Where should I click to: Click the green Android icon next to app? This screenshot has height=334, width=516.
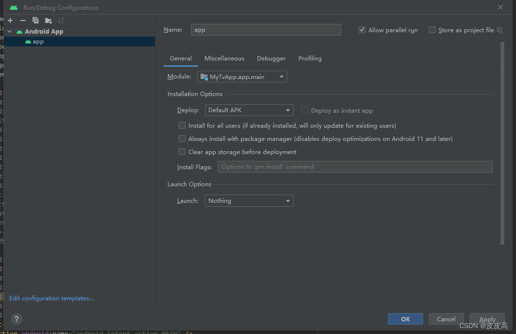(x=28, y=41)
